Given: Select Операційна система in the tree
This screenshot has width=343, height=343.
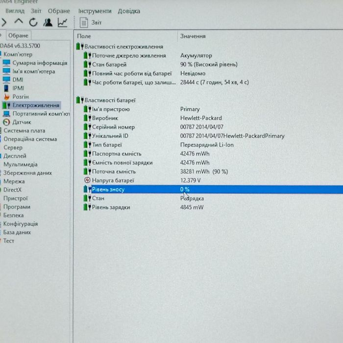Looking at the screenshot, I should tap(30, 139).
